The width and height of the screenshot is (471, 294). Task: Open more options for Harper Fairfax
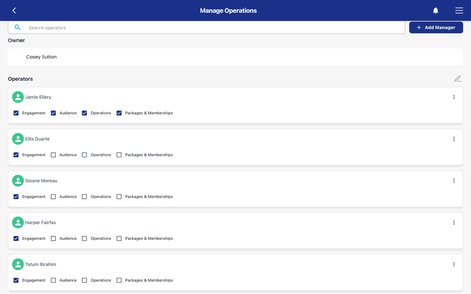click(x=454, y=223)
